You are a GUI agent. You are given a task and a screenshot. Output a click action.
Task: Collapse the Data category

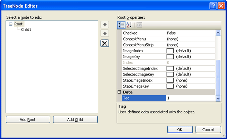coord(119,92)
